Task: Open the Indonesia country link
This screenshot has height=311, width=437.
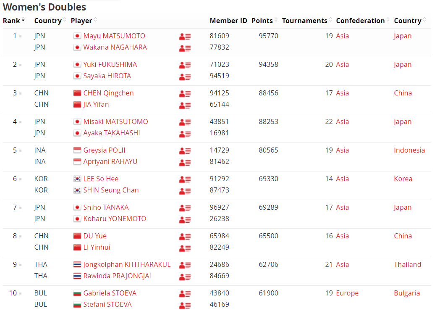Action: (x=409, y=150)
